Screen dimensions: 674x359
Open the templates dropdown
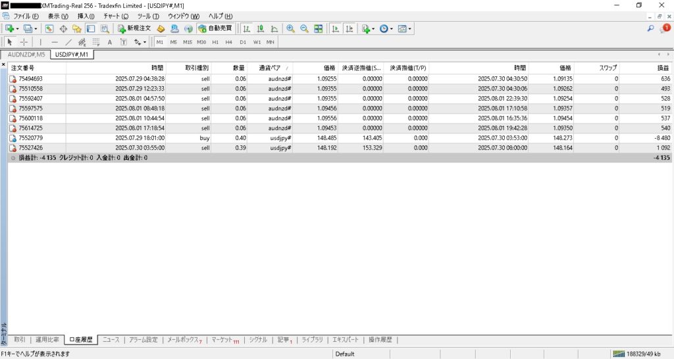411,29
